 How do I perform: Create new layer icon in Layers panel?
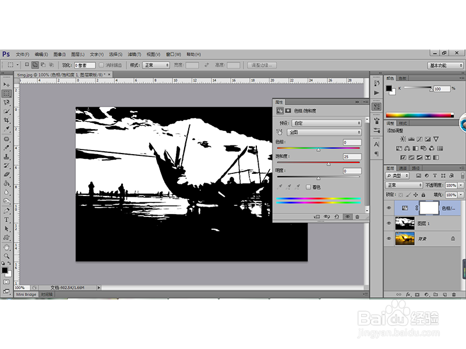tap(444, 294)
